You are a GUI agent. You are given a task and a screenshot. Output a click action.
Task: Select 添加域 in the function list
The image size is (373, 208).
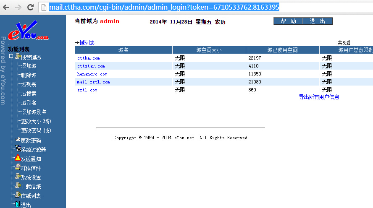coord(29,66)
